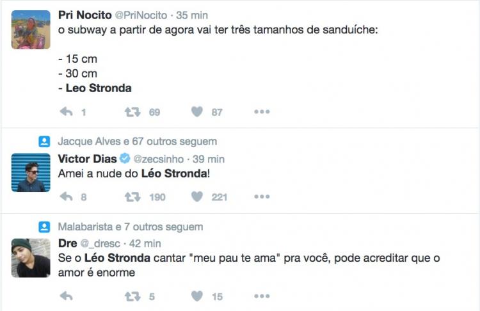Screen dimensions: 480x311
Task: Open Pri Nocito's profile picture
Action: click(x=31, y=29)
